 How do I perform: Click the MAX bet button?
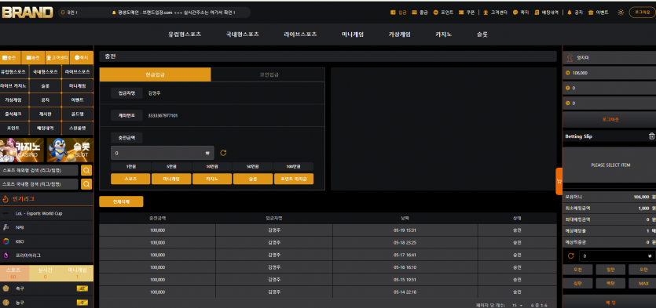[x=643, y=284]
